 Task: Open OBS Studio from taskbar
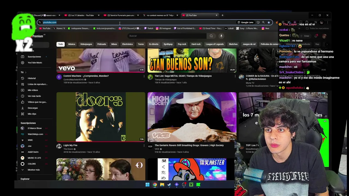pos(184,185)
